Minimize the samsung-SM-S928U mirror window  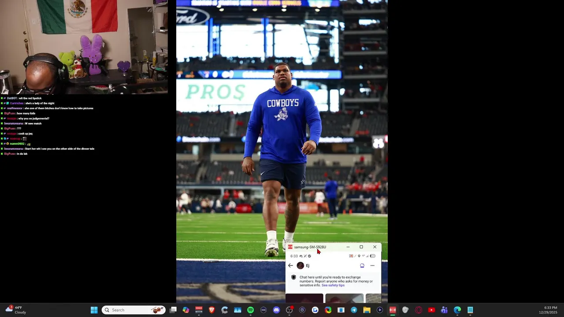click(348, 247)
